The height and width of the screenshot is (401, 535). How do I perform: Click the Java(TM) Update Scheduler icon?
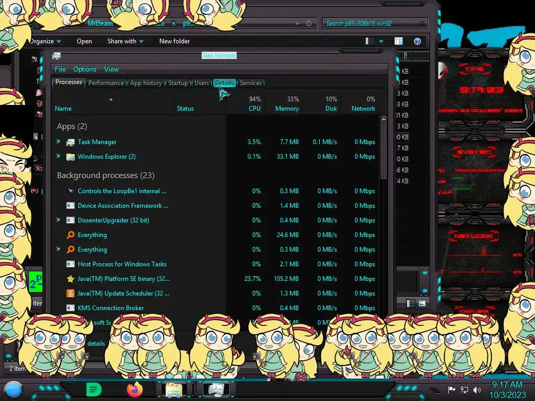(x=71, y=293)
